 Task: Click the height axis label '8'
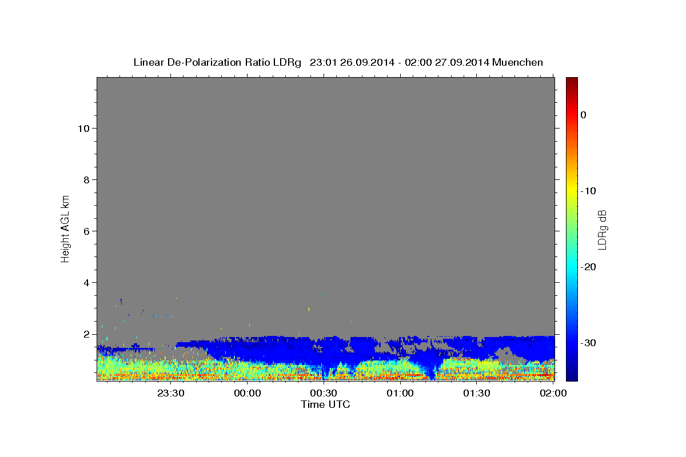tap(86, 179)
